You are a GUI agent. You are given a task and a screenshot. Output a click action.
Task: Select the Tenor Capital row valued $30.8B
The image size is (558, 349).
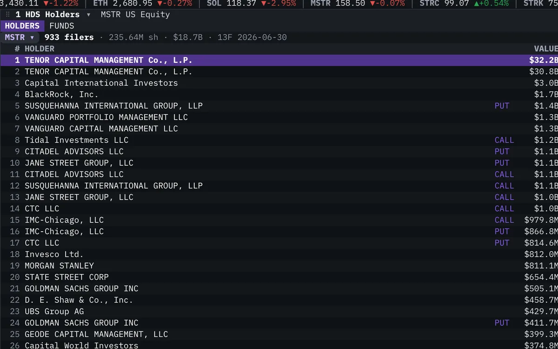pos(279,72)
